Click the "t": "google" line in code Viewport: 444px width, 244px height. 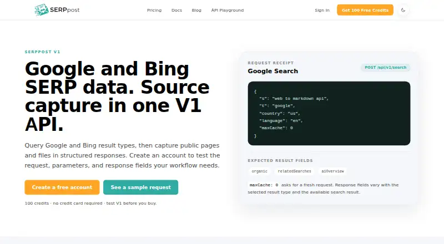277,106
